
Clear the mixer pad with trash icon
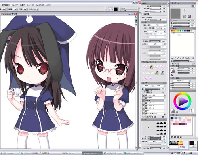193,58
